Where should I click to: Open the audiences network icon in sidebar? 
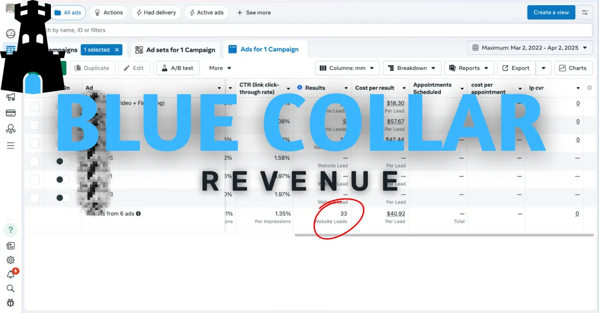(x=10, y=129)
